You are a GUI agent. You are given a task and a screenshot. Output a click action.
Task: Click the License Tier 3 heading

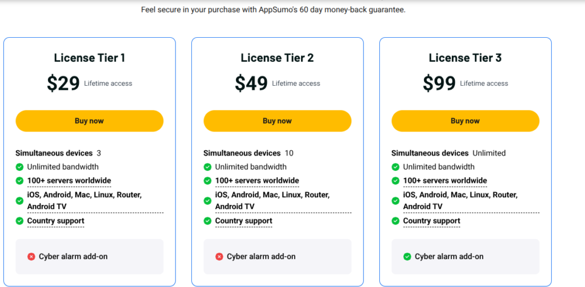tap(465, 58)
